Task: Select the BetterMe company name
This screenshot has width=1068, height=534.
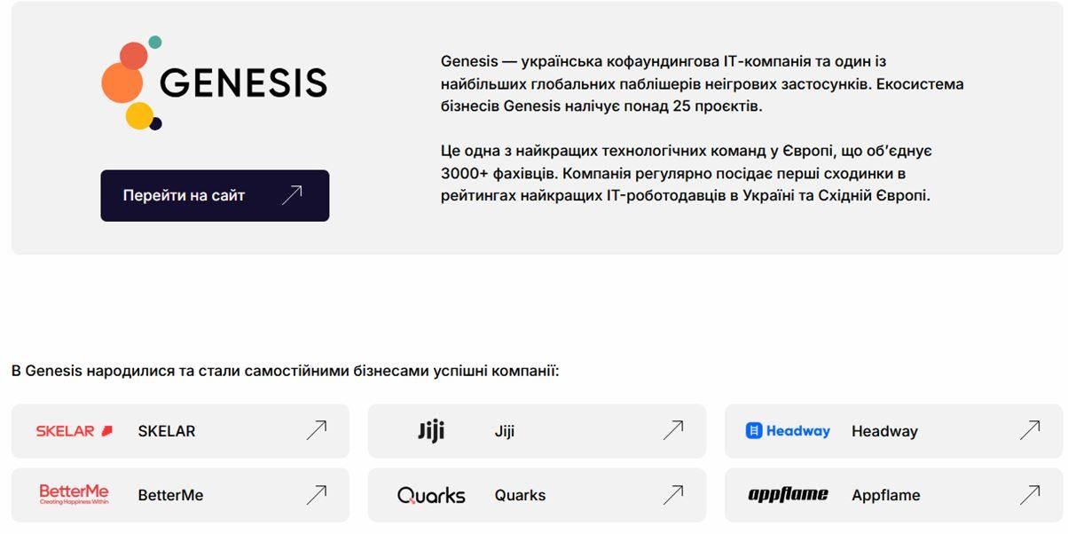Action: coord(170,495)
